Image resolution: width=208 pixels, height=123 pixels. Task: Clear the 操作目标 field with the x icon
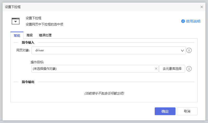click(156, 69)
